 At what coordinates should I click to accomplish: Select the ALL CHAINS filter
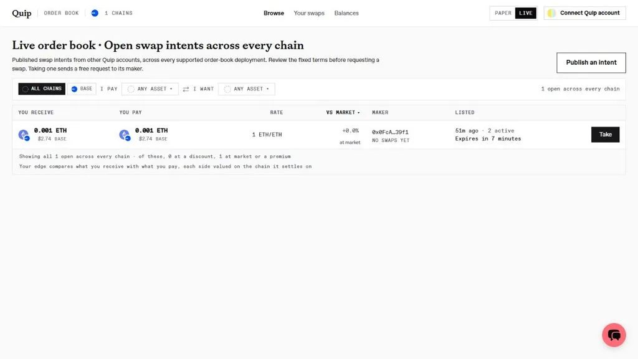(42, 89)
